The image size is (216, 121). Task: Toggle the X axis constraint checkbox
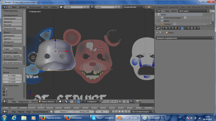[4, 88]
